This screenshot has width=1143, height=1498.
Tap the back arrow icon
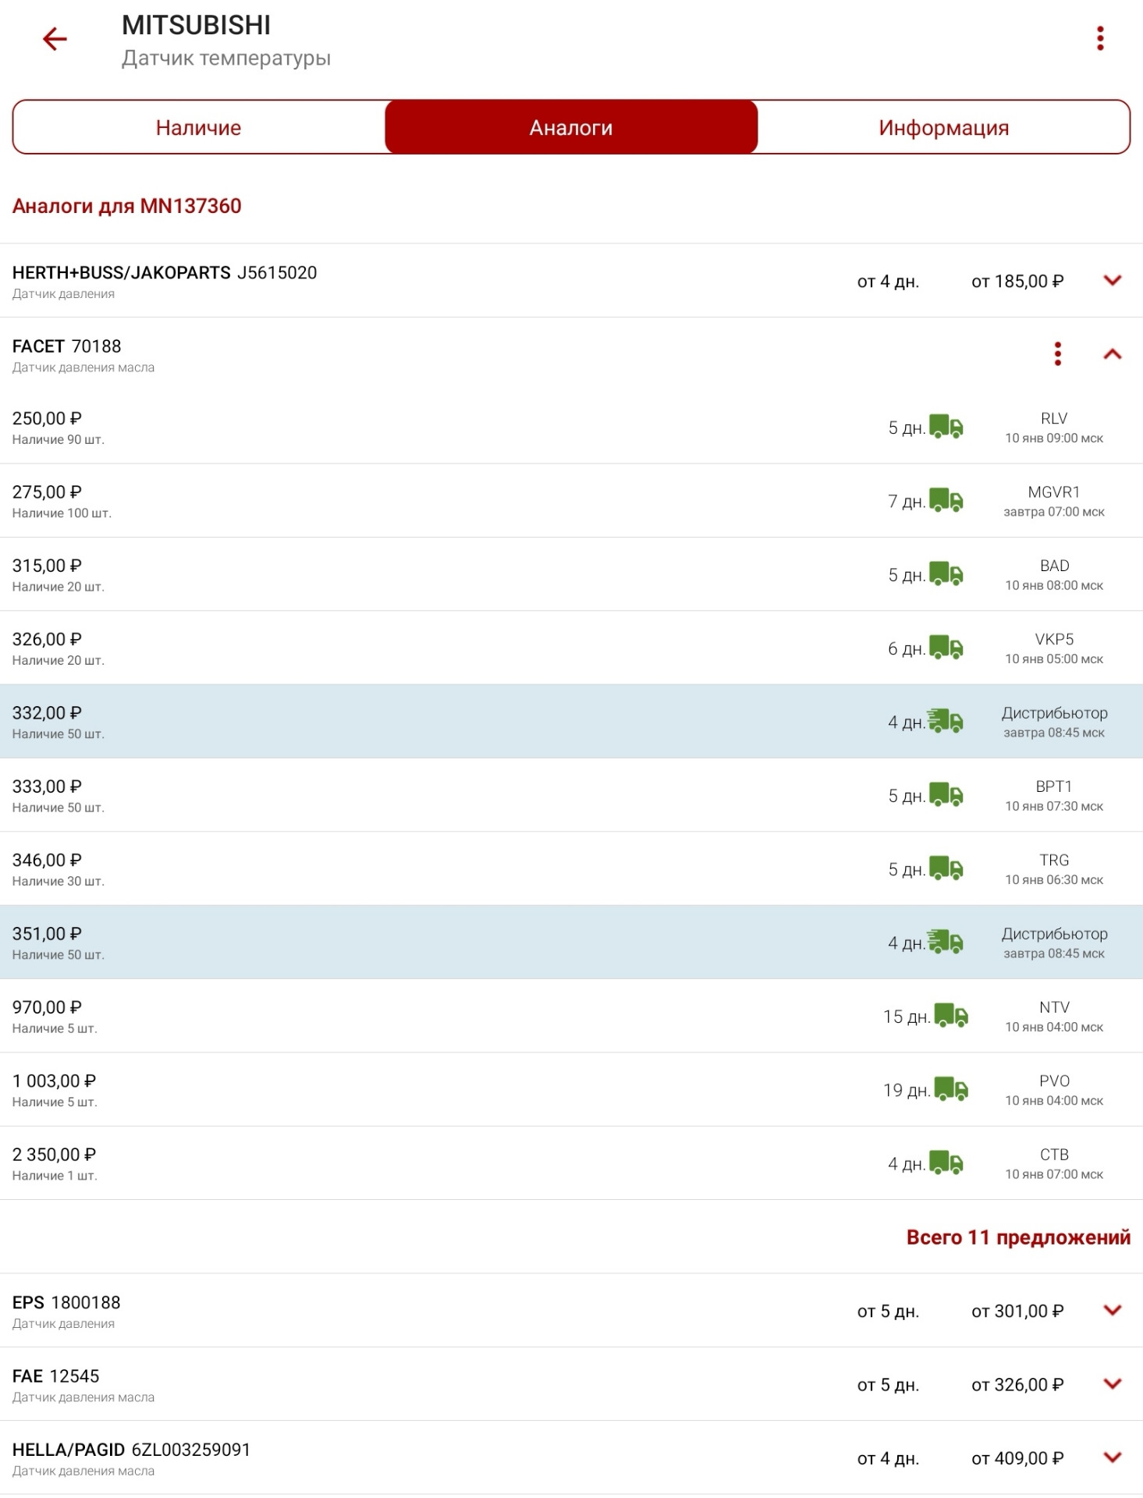(x=55, y=39)
